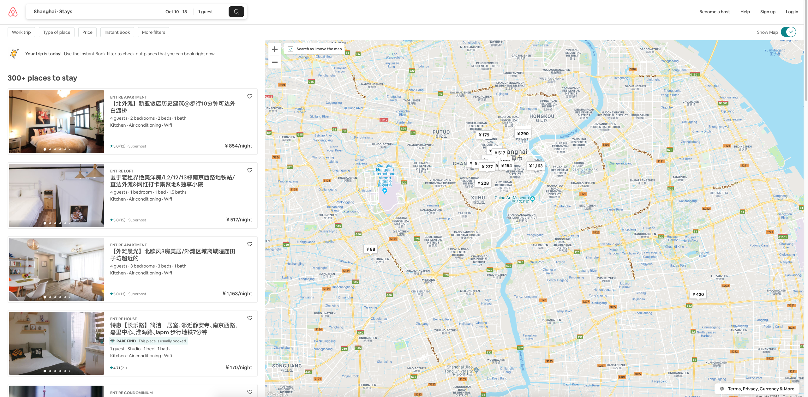Click the 4.71 (21) rating text

pos(118,368)
